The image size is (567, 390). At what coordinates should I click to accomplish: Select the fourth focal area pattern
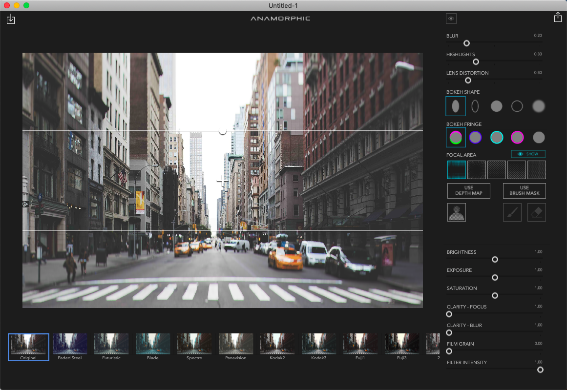516,170
